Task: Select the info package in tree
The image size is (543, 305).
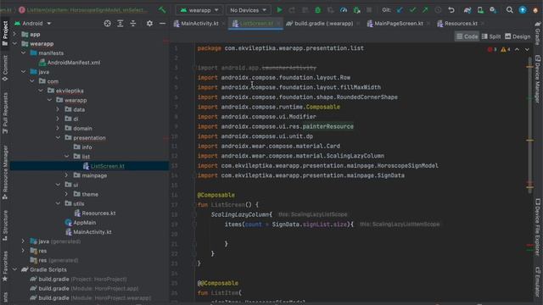Action: point(82,147)
